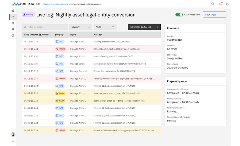Image resolution: width=240 pixels, height=146 pixels.
Task: Click Time column header
Action: (36, 35)
